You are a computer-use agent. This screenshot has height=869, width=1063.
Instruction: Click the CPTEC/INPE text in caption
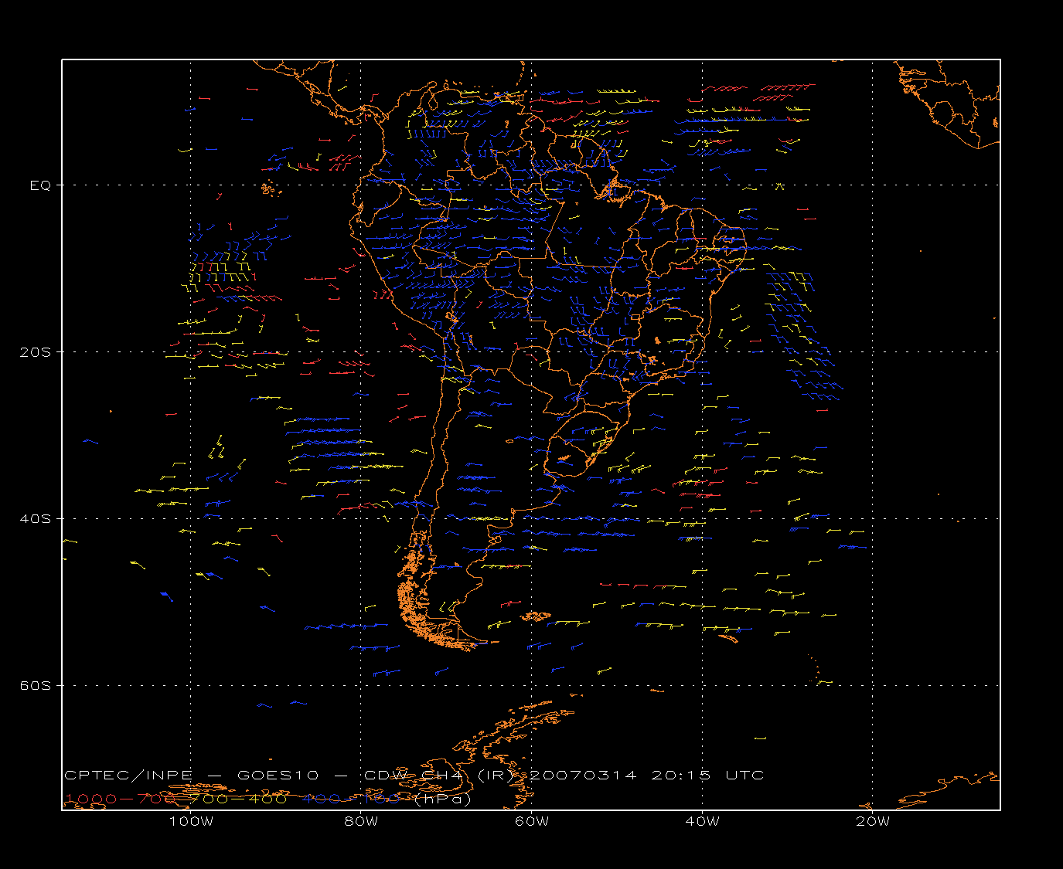pyautogui.click(x=128, y=776)
